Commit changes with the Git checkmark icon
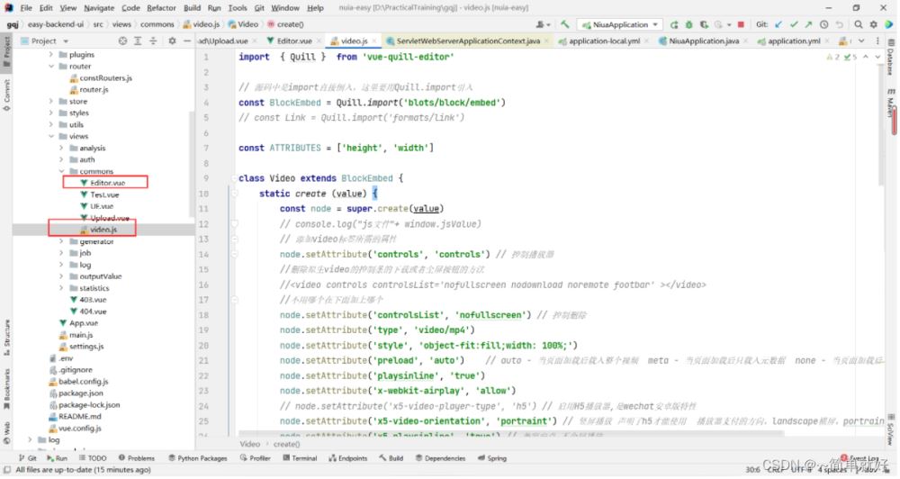 coord(794,24)
